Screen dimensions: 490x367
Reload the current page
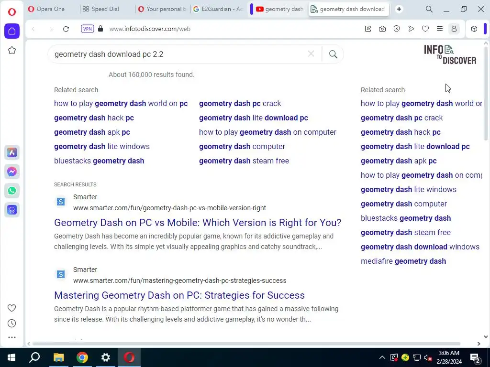[66, 29]
